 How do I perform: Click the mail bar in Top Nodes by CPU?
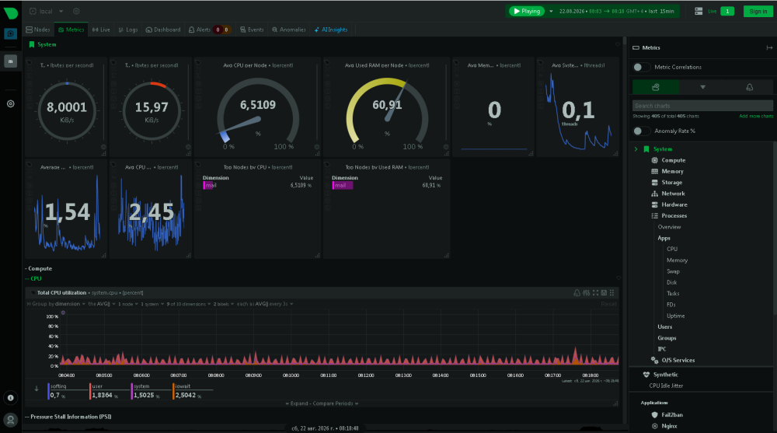pyautogui.click(x=208, y=186)
